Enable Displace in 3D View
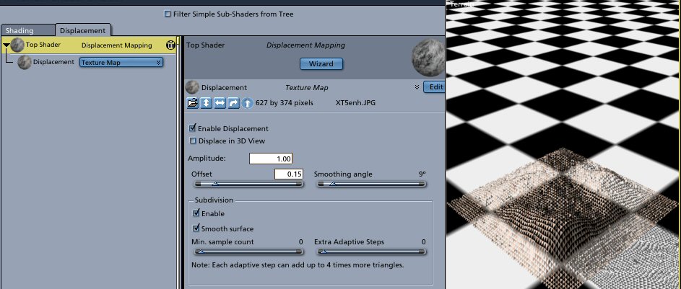This screenshot has width=681, height=289. pos(192,141)
